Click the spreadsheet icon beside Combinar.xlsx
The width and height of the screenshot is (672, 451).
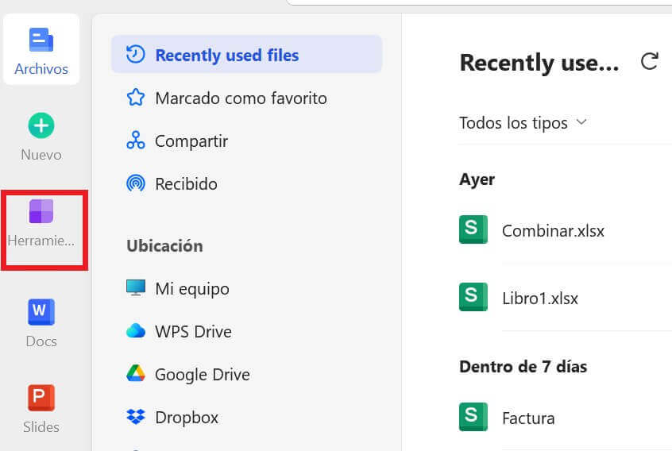point(473,229)
